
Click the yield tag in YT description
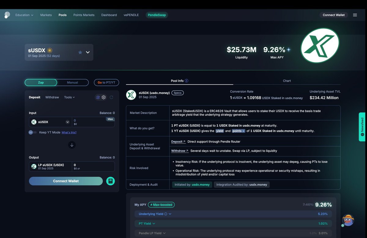click(x=220, y=131)
